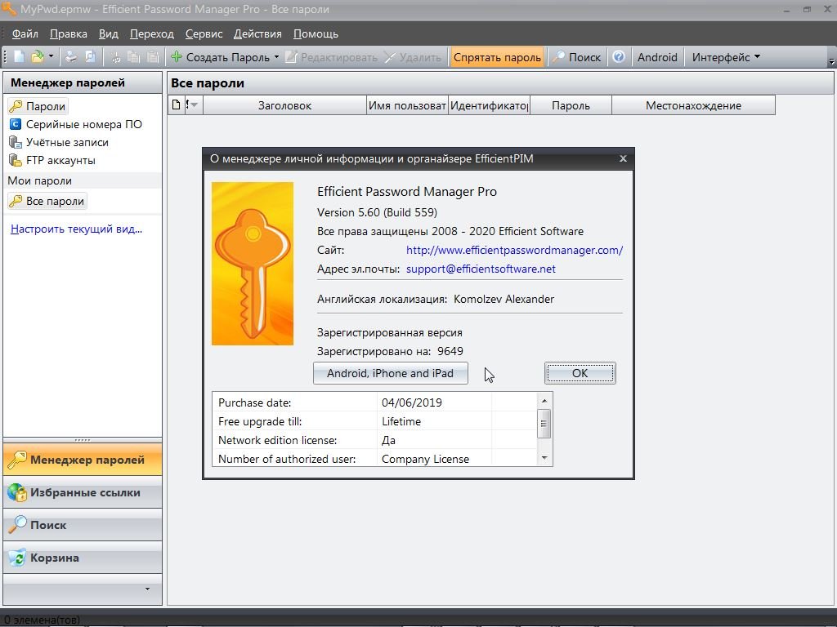The height and width of the screenshot is (627, 837).
Task: Open Менеджер паролей navigation pane
Action: 83,460
